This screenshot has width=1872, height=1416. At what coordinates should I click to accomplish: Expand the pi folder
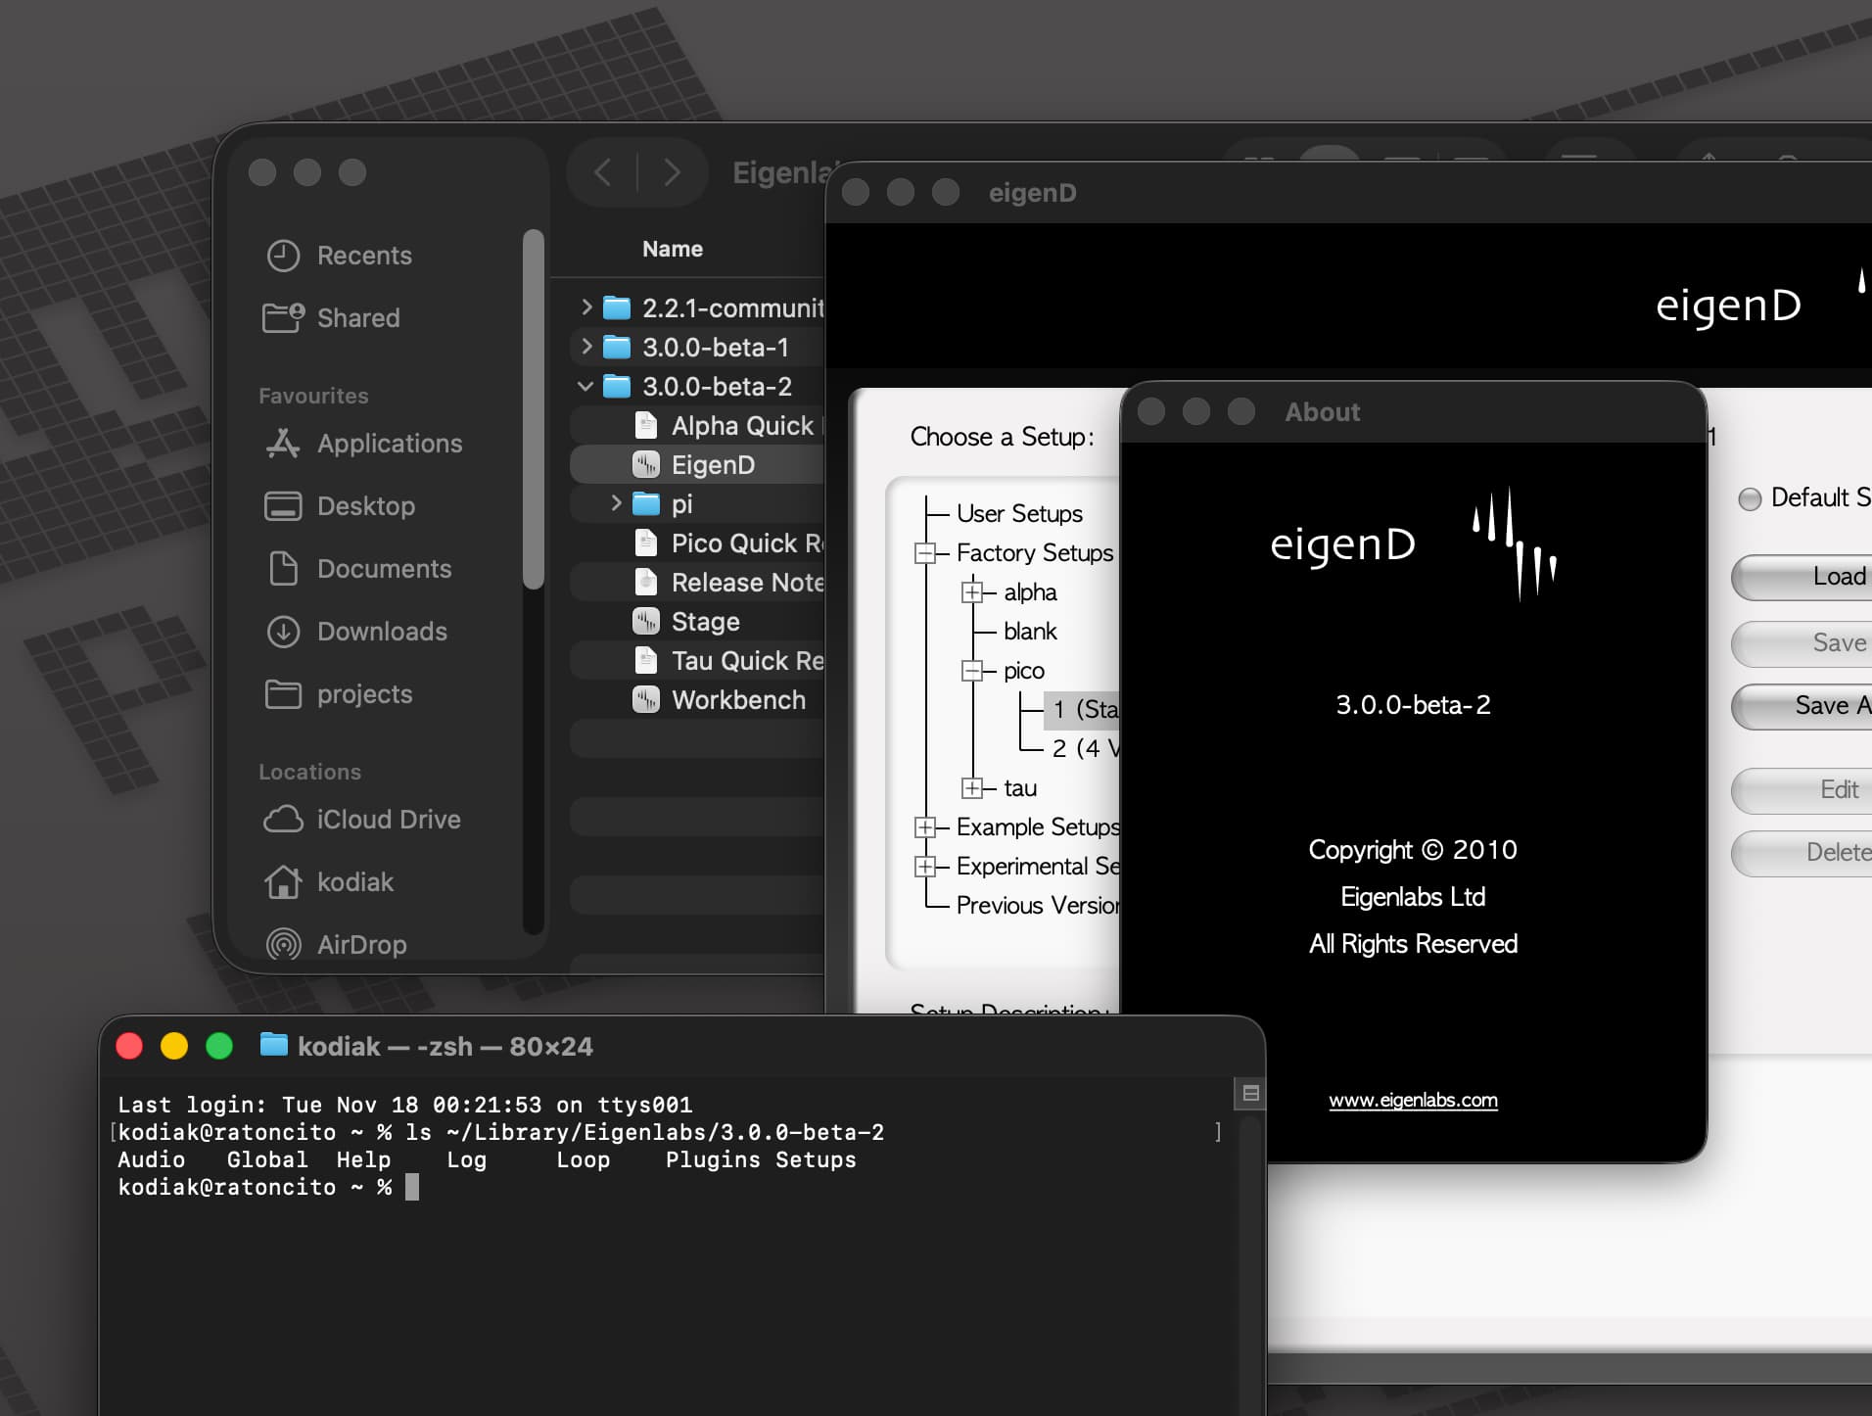[x=616, y=503]
